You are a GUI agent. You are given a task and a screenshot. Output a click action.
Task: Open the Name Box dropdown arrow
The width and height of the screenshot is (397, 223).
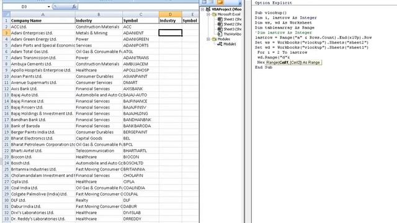point(48,7)
